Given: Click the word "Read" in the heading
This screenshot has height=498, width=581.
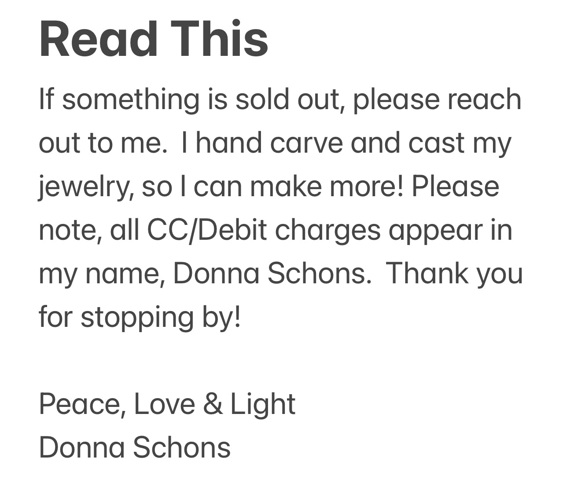Looking at the screenshot, I should pos(99,39).
